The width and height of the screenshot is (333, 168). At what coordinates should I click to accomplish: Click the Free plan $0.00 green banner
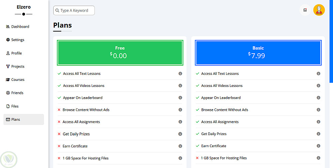[x=120, y=53]
